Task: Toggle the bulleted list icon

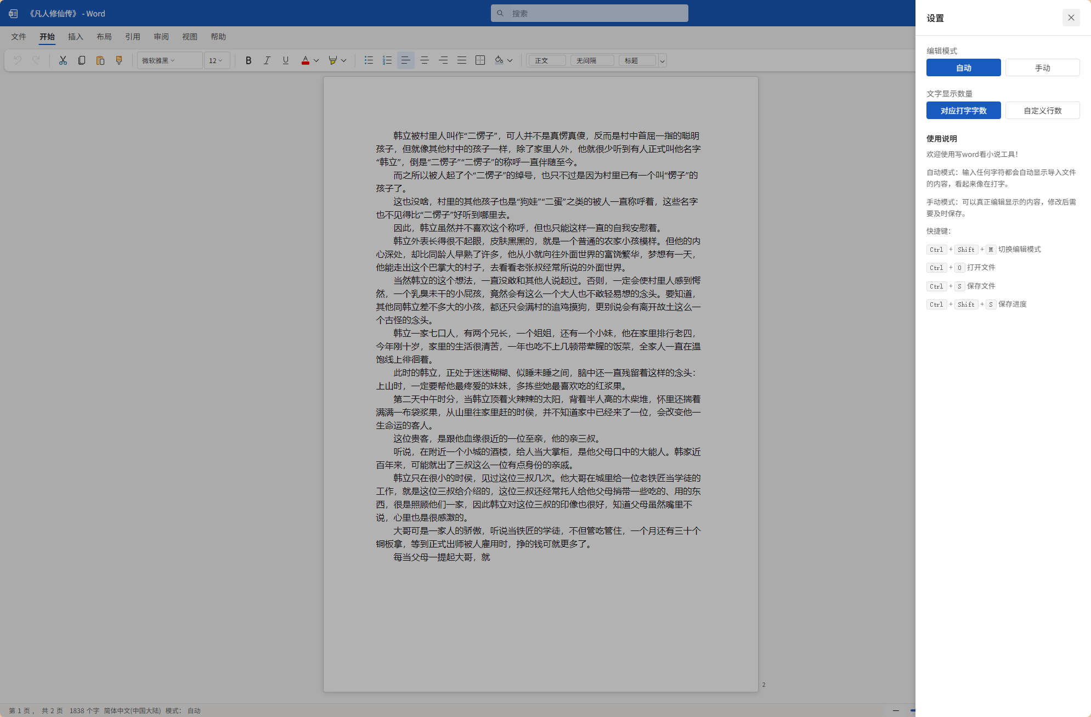Action: (x=369, y=60)
